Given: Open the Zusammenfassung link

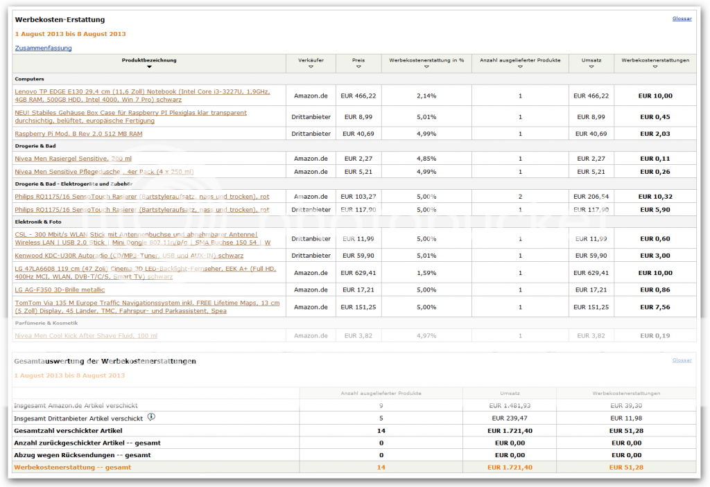Looking at the screenshot, I should click(43, 48).
